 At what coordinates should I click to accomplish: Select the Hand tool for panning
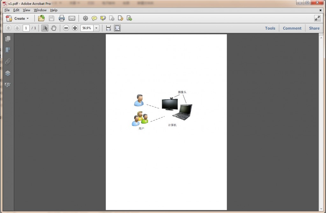53,28
